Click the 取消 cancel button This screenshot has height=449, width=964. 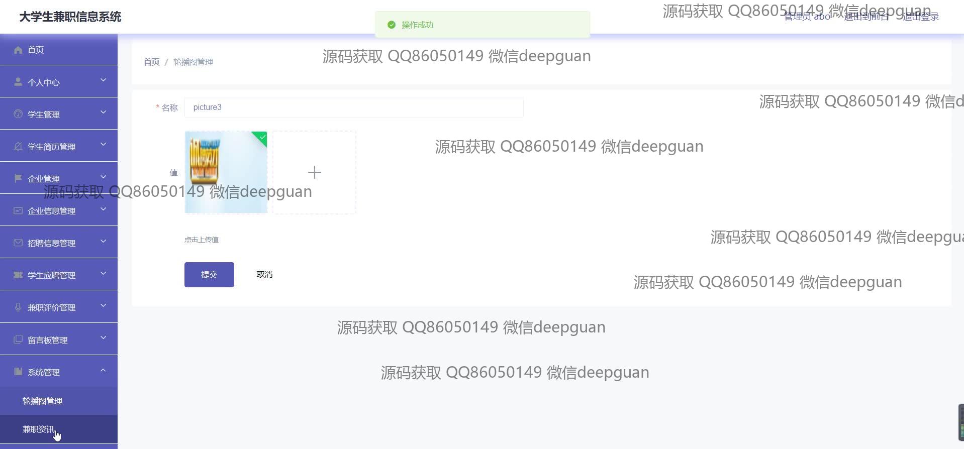coord(264,275)
